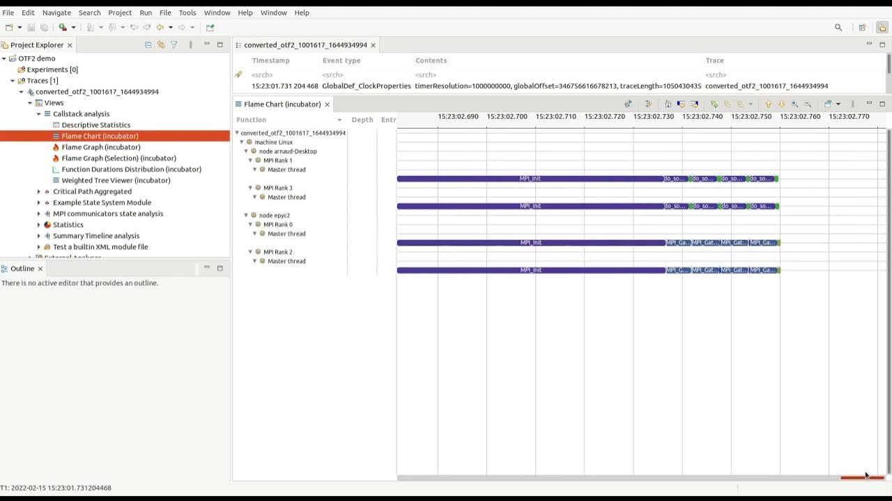Expand the Statistics analysis node
This screenshot has width=892, height=501.
click(39, 225)
